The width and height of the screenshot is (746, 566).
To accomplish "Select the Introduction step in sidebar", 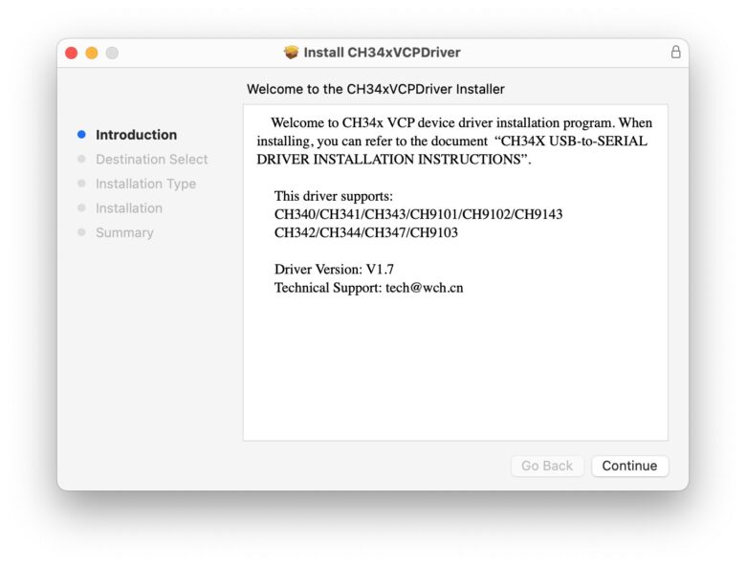I will (136, 135).
